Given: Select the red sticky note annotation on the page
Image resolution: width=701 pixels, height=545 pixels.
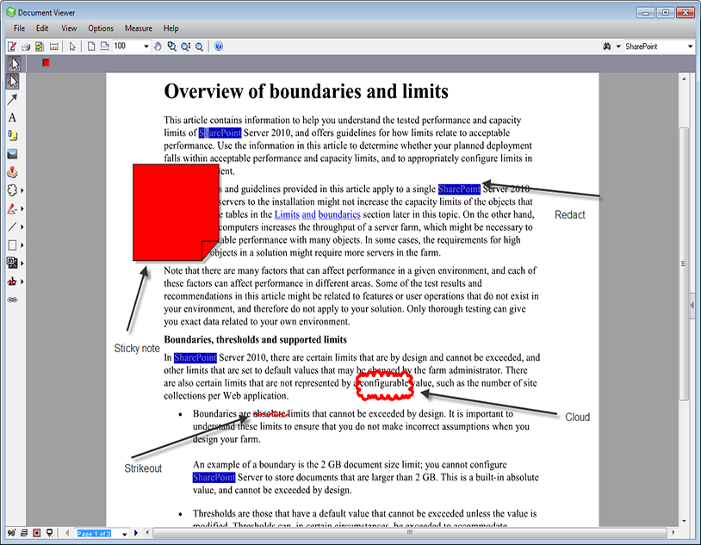Looking at the screenshot, I should pos(176,212).
